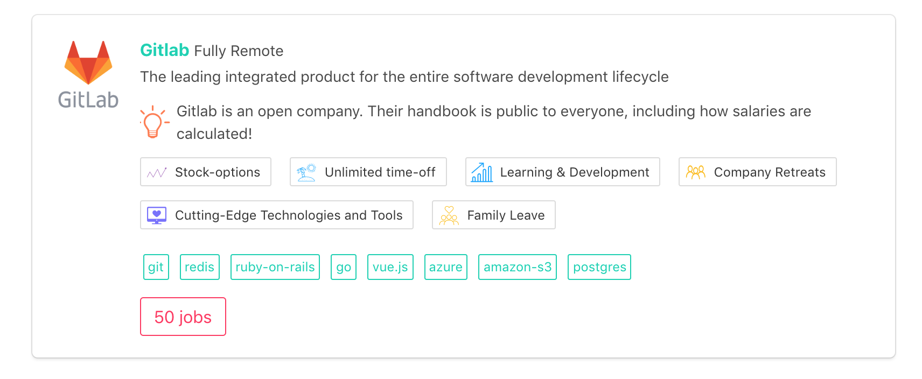The image size is (922, 379).
Task: Click the Fully Remote label
Action: tap(239, 51)
